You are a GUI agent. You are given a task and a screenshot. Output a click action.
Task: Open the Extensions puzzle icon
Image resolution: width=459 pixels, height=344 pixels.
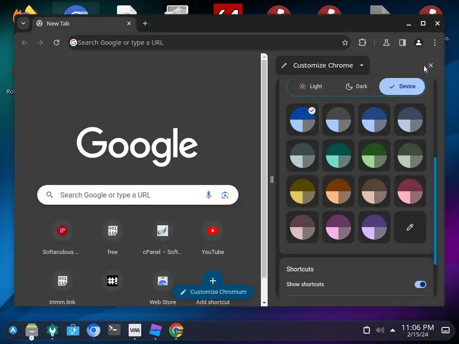pyautogui.click(x=362, y=43)
